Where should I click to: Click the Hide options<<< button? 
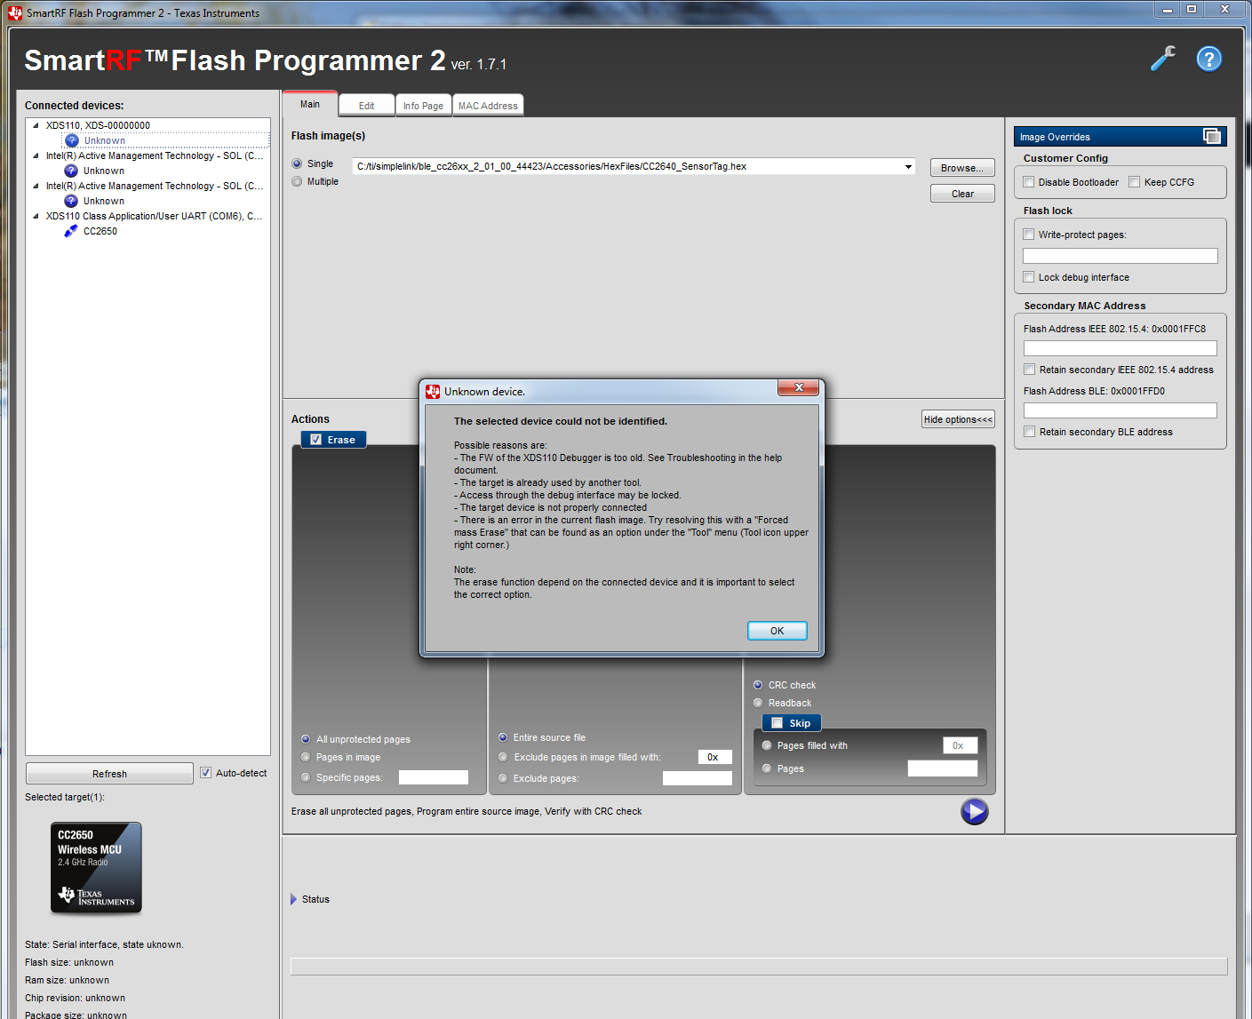click(x=958, y=419)
